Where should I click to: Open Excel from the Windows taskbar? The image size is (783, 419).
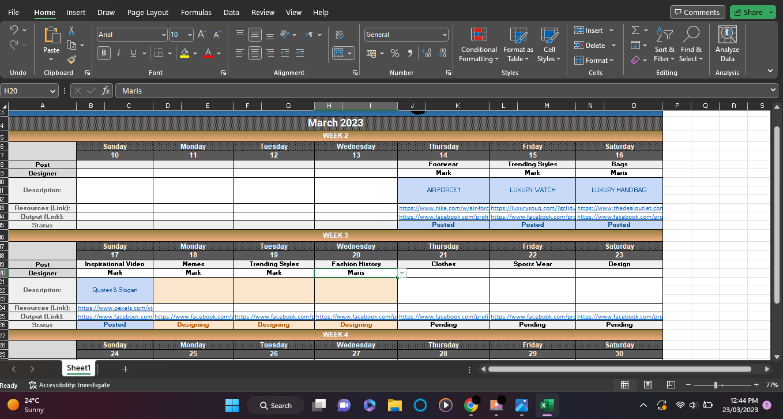pos(547,405)
